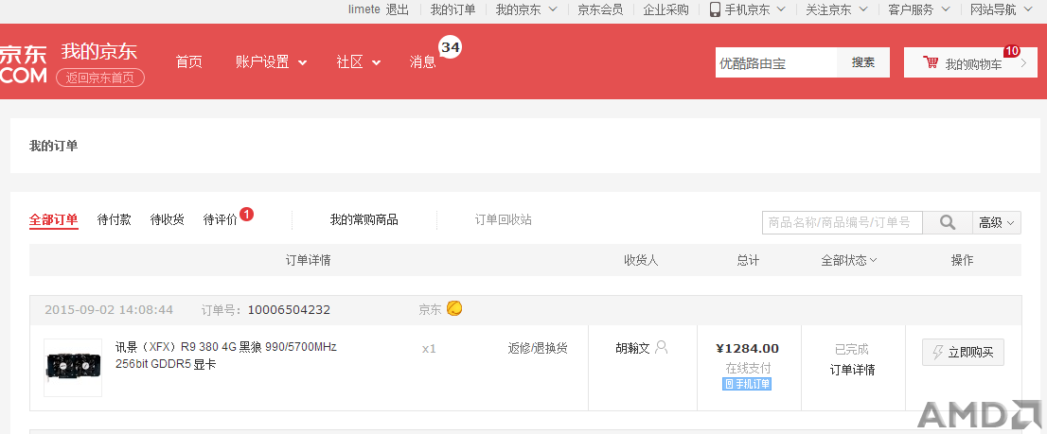Click order number 10006504232
Viewport: 1047px width, 434px height.
click(x=289, y=310)
